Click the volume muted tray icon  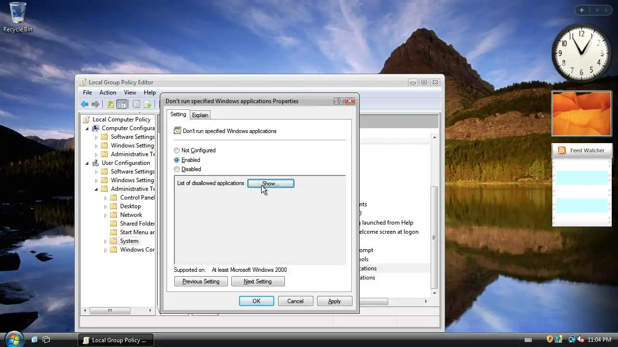point(580,340)
